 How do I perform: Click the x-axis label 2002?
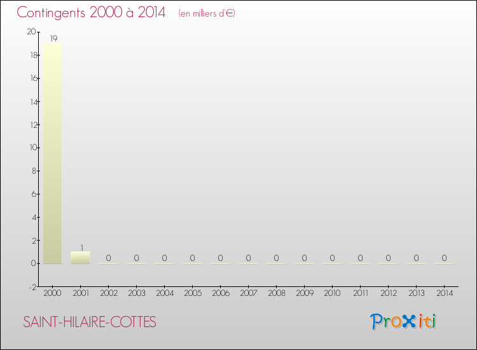coord(109,293)
